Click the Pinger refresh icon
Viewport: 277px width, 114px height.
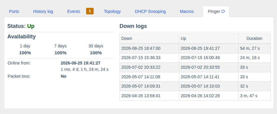[223, 11]
